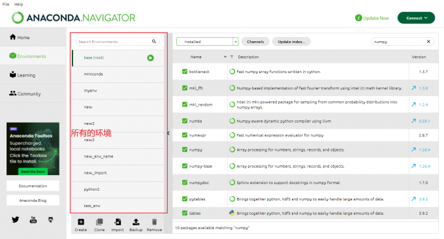Click the Channels button
This screenshot has height=239, width=444.
pos(255,42)
